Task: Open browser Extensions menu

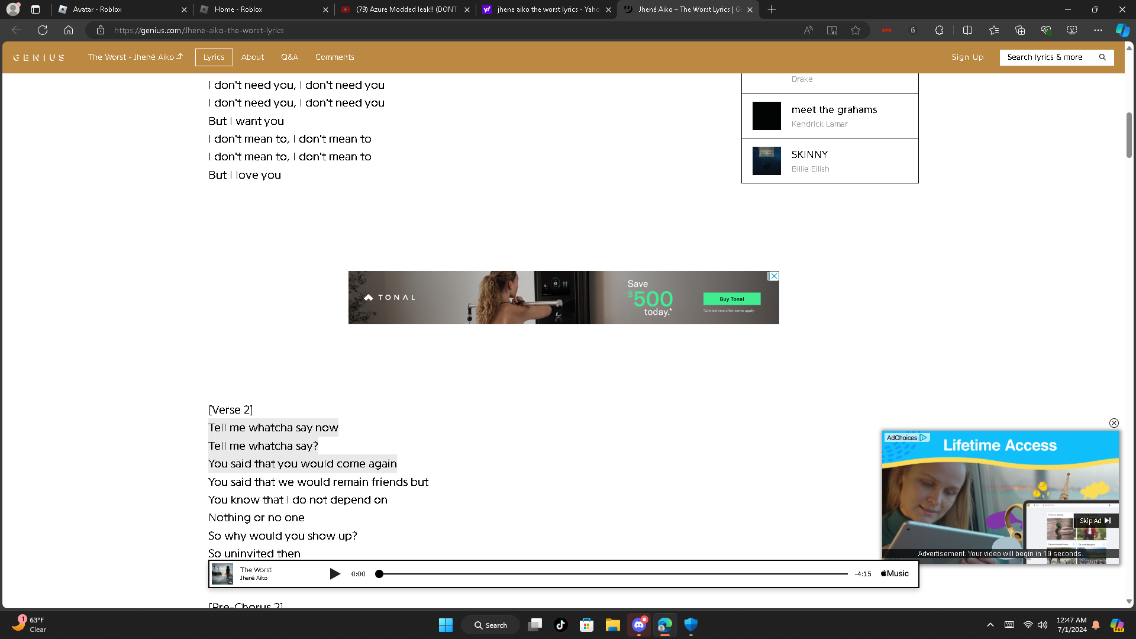Action: click(939, 30)
